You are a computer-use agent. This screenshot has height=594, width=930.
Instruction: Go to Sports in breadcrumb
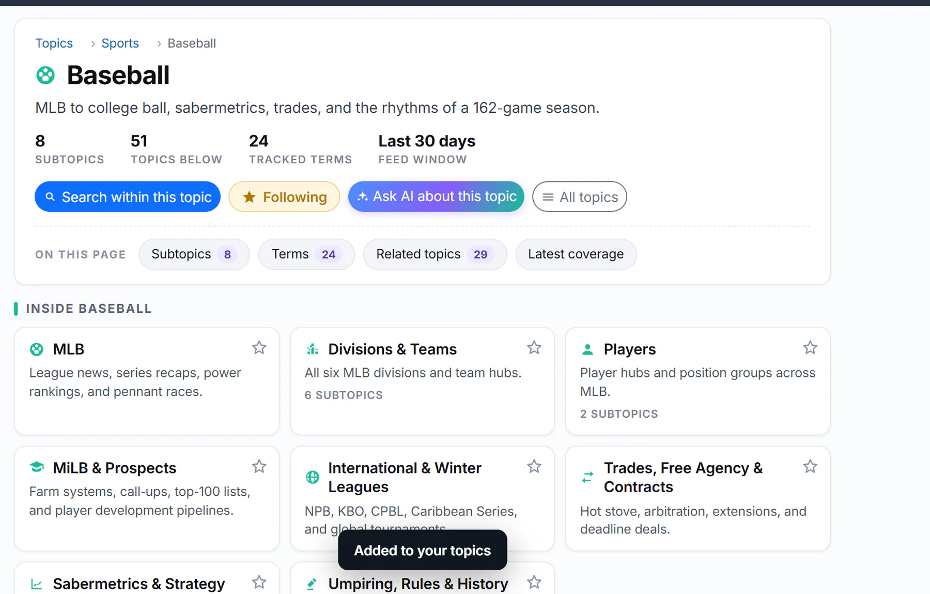coord(120,43)
